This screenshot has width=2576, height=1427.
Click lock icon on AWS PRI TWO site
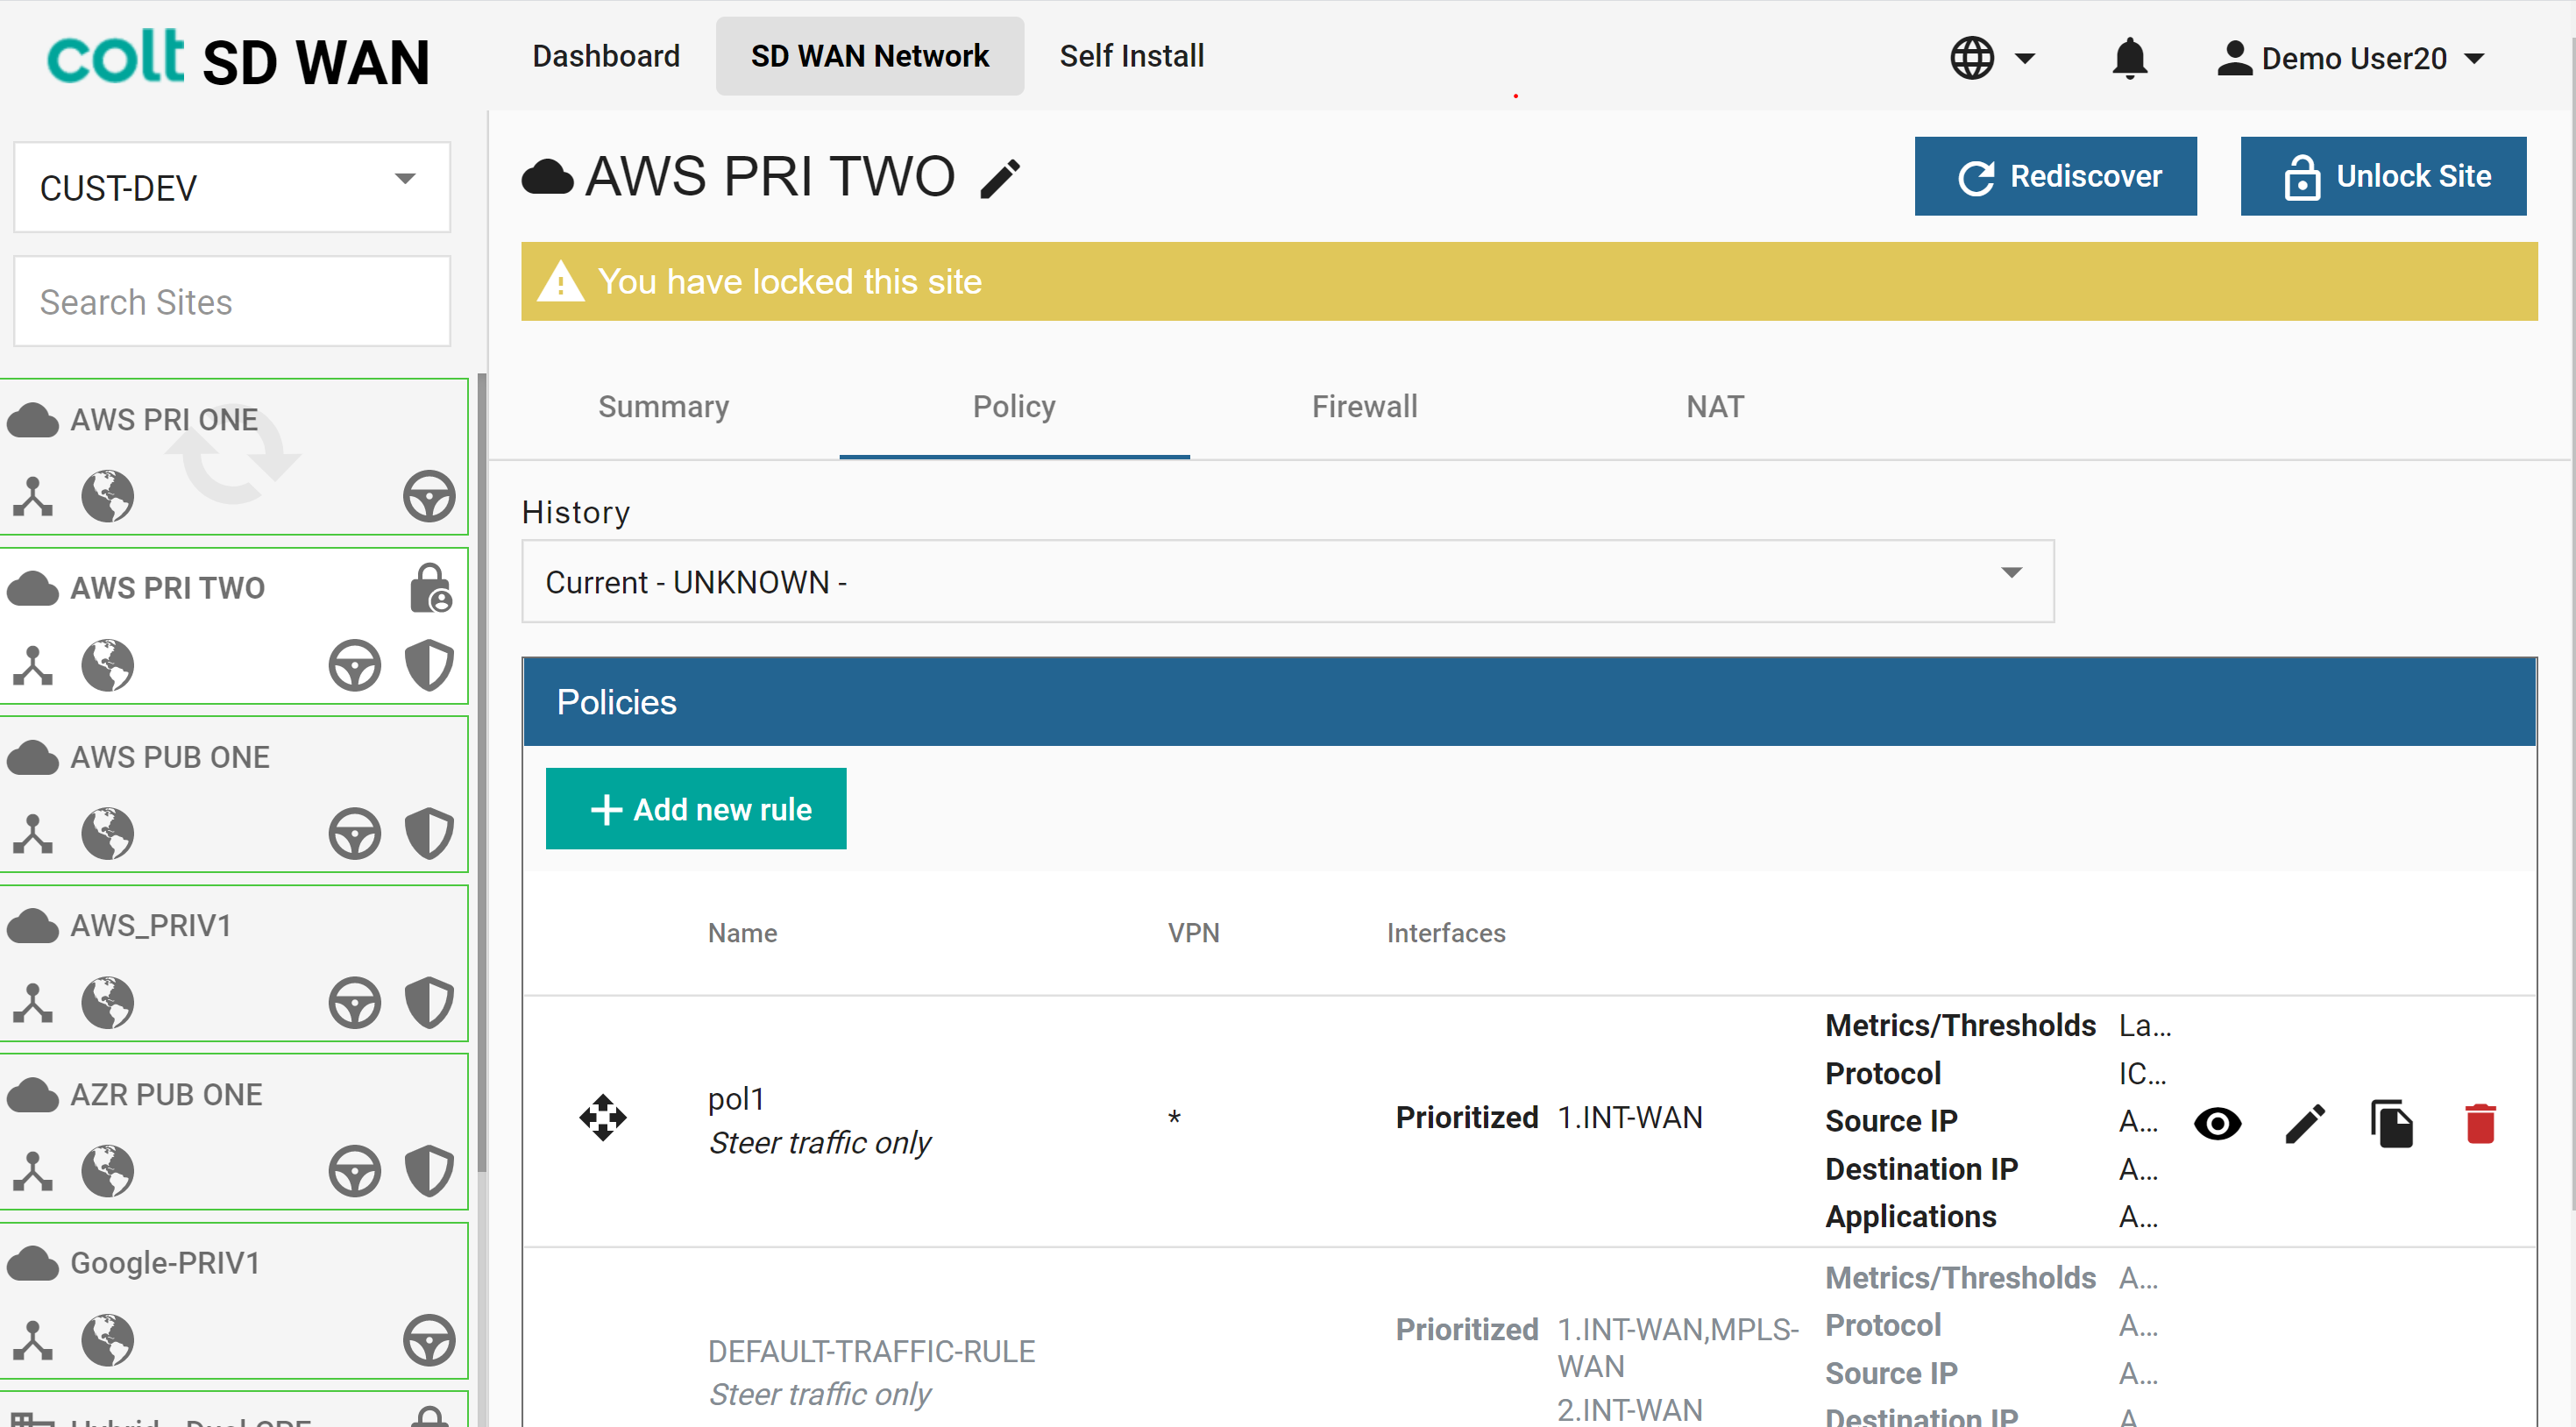[x=431, y=588]
